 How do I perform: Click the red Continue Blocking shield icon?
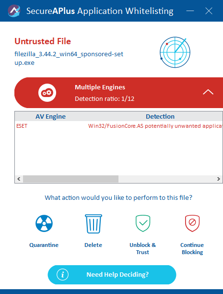click(192, 223)
